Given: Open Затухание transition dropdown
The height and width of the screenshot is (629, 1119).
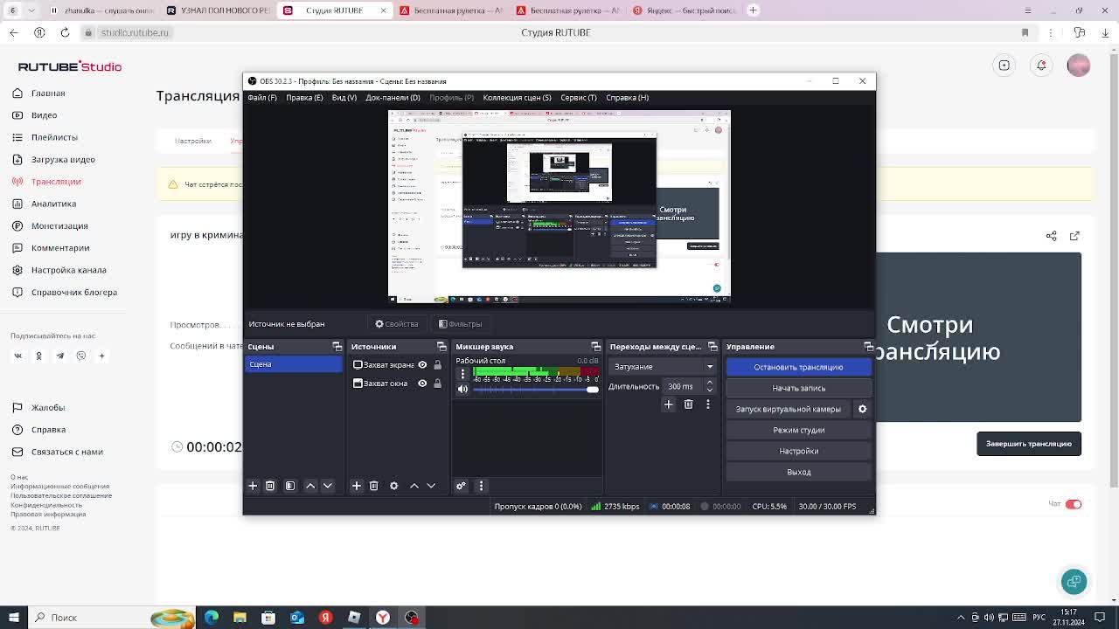Looking at the screenshot, I should pos(663,367).
